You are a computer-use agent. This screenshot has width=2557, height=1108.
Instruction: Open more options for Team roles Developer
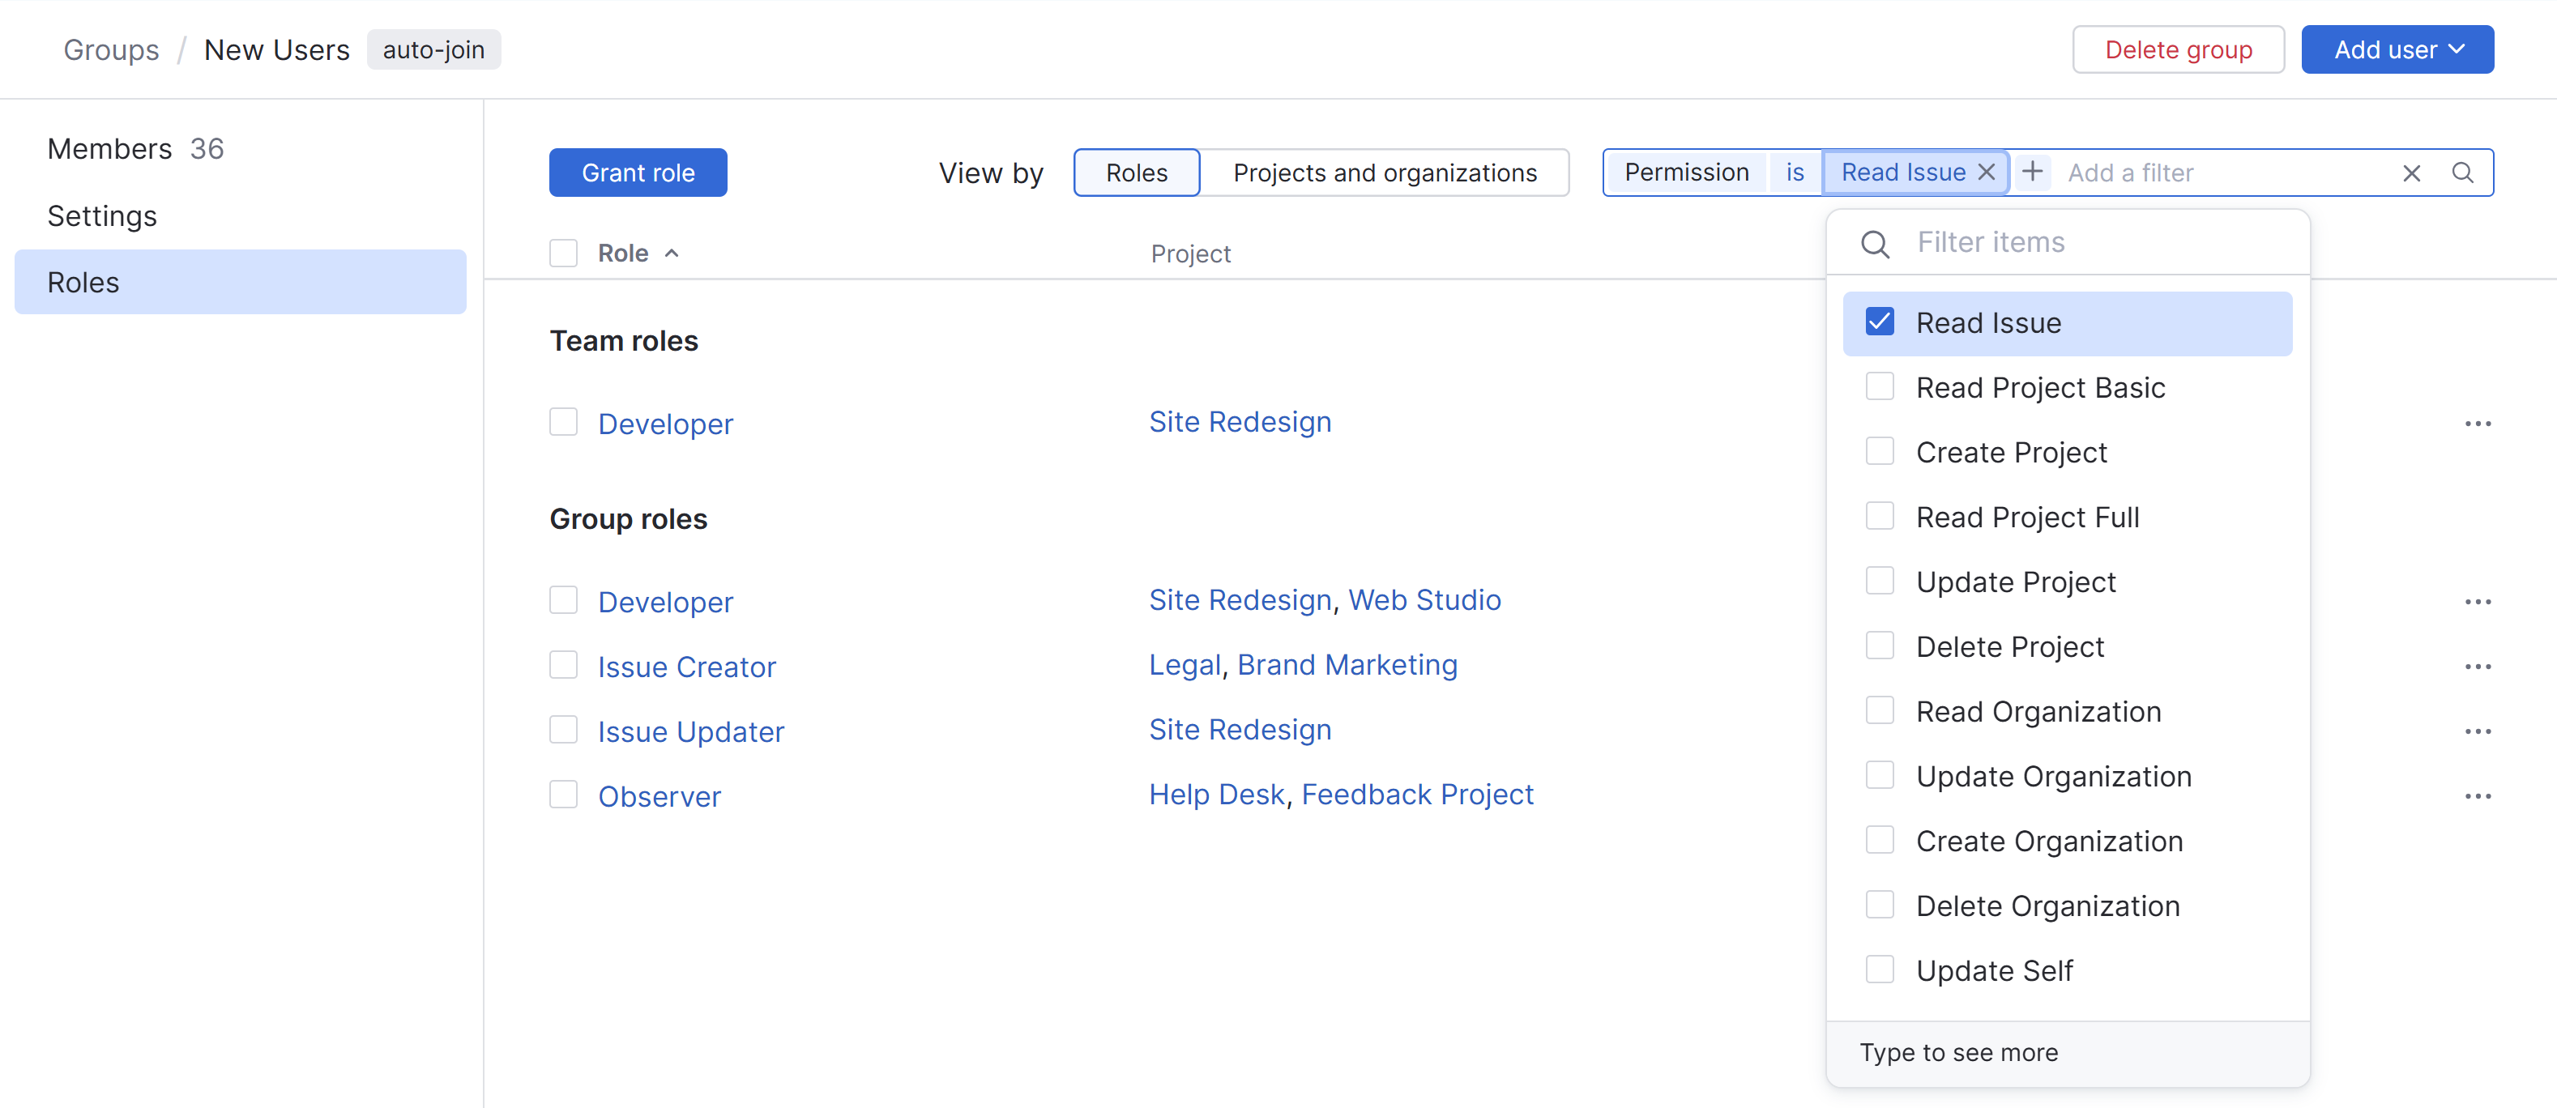coord(2477,424)
